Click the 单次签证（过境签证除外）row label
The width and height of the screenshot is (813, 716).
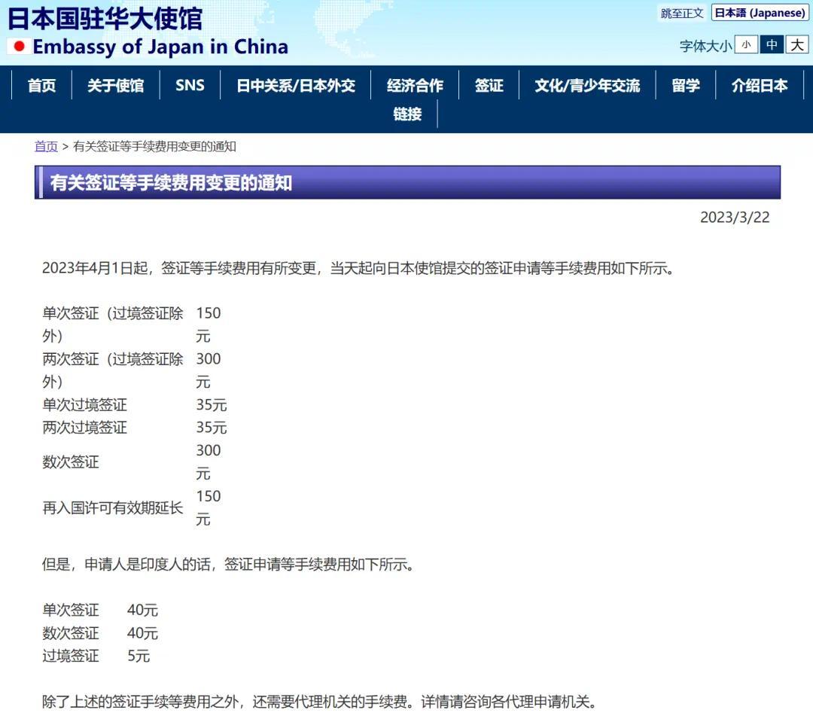click(x=112, y=324)
